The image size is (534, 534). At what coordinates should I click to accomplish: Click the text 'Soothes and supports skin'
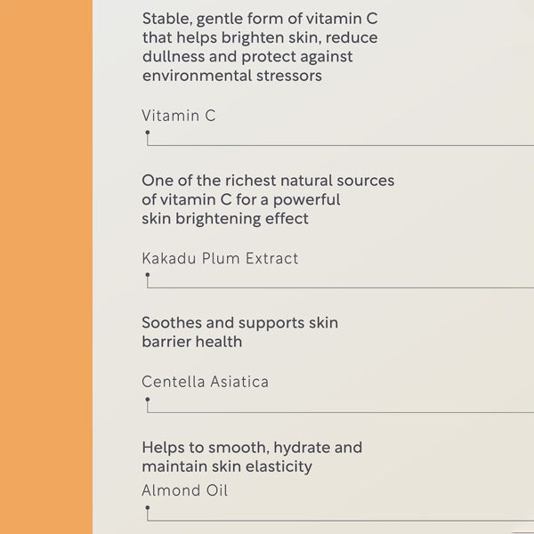tap(239, 323)
